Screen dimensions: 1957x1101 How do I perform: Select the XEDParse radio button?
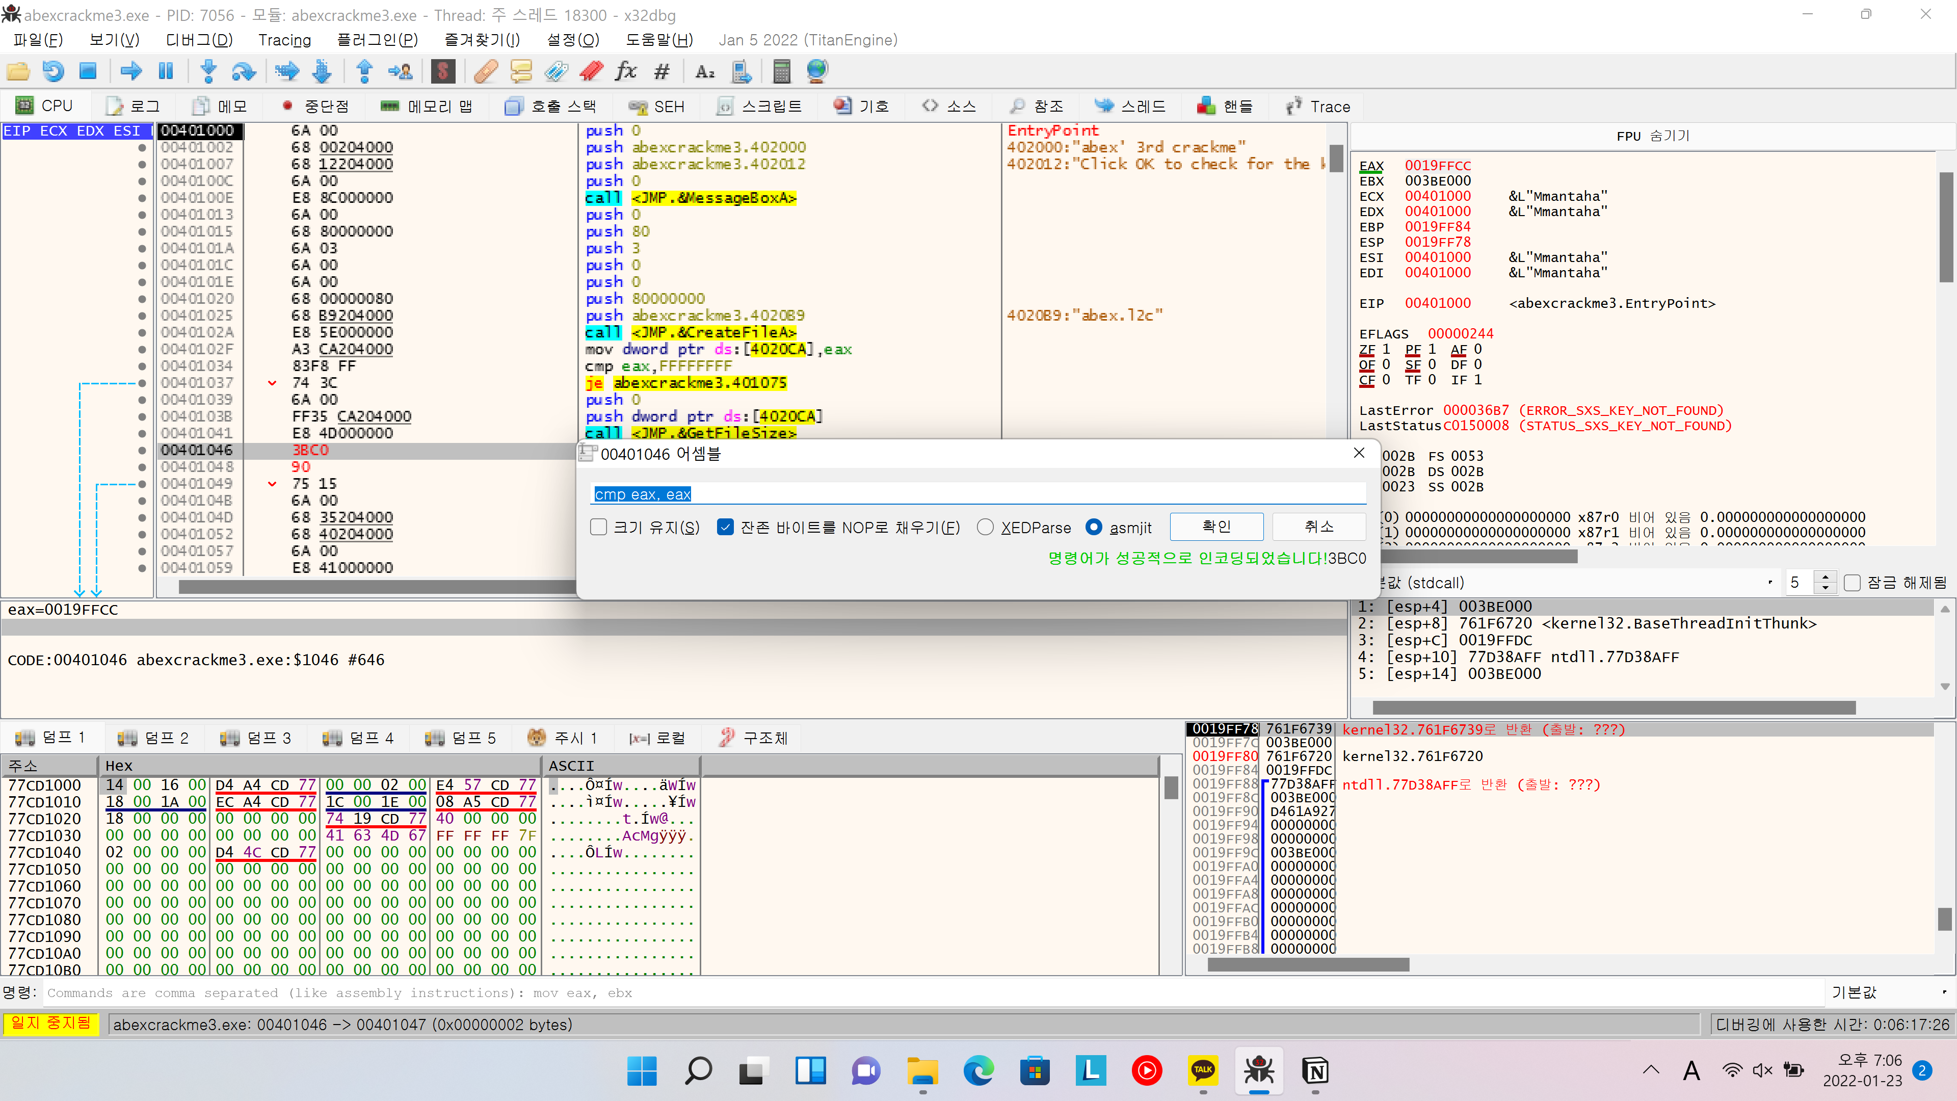[985, 527]
